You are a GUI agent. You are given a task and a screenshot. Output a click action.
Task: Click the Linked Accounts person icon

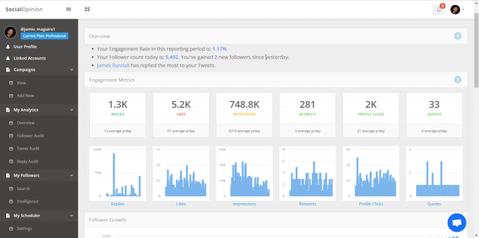pos(8,58)
